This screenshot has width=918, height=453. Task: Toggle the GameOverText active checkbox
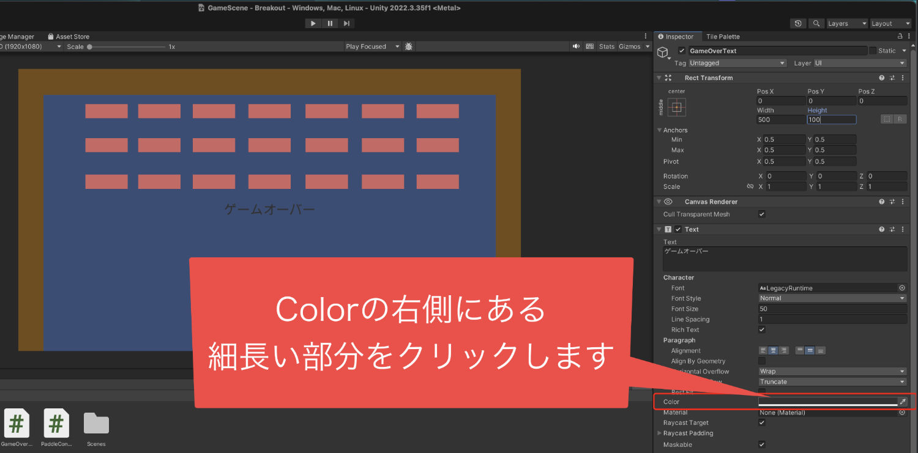(x=682, y=51)
